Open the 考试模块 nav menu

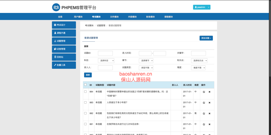coord(96,17)
